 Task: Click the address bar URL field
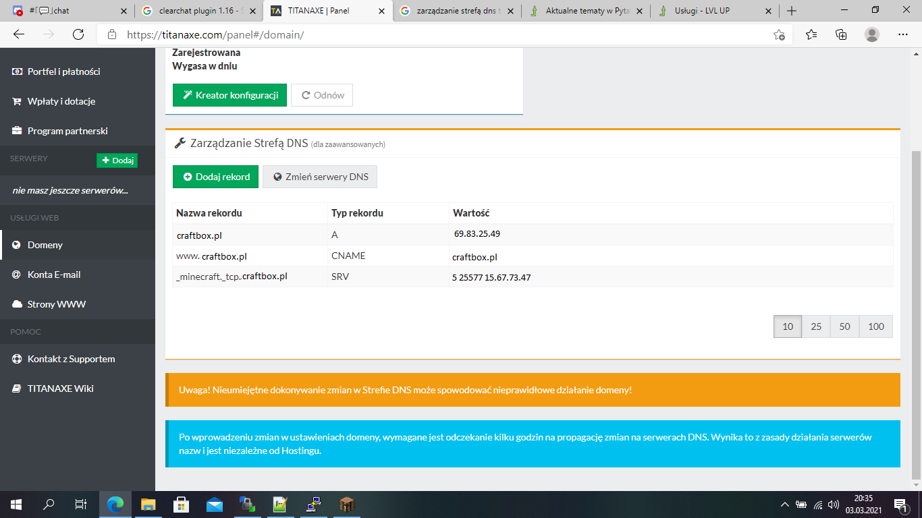pos(432,34)
